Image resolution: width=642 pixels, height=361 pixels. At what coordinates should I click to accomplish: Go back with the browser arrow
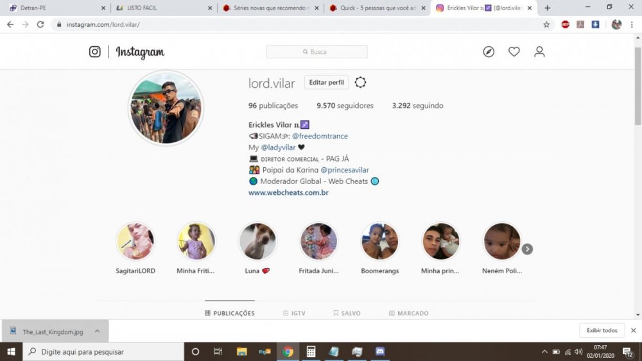click(10, 24)
